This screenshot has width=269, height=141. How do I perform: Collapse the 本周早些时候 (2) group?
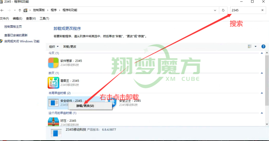(x=262, y=93)
